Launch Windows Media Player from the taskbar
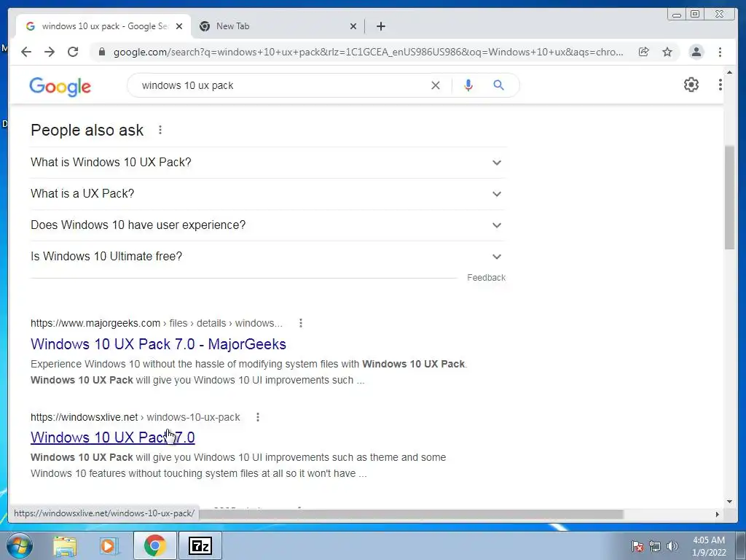This screenshot has width=746, height=560. 109,546
